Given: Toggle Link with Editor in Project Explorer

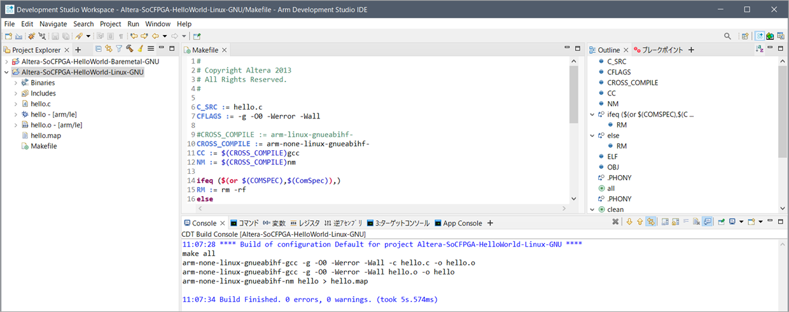Looking at the screenshot, I should pos(109,49).
